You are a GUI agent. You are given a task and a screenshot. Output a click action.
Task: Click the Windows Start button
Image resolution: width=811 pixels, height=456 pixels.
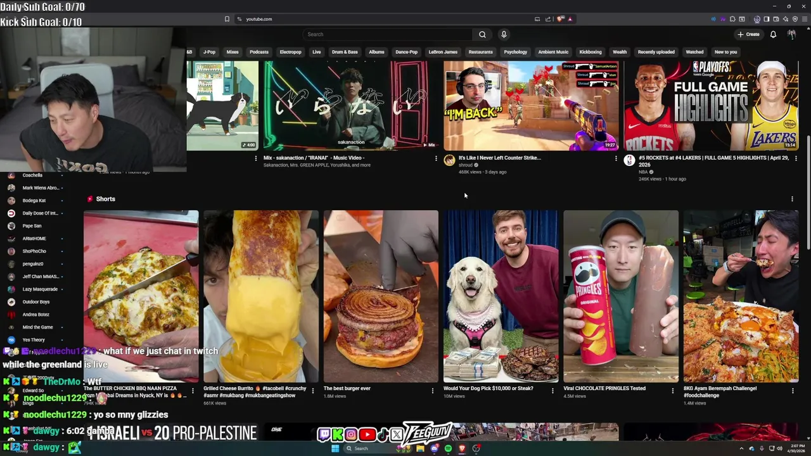pos(335,448)
